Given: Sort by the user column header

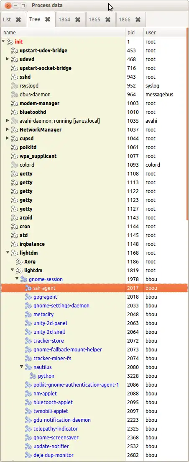Looking at the screenshot, I should (x=165, y=33).
